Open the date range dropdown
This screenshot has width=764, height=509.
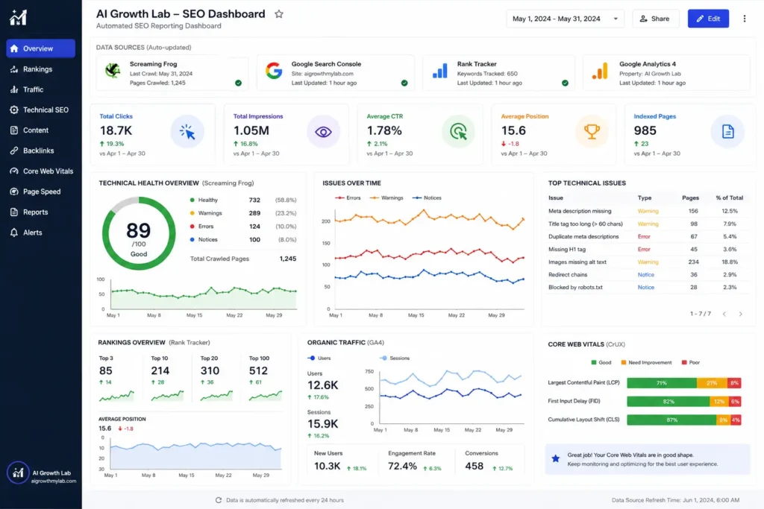(x=565, y=19)
